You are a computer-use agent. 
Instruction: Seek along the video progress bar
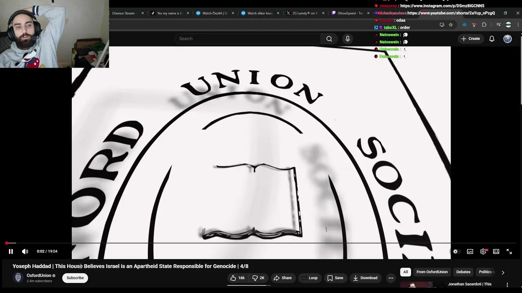click(261, 243)
